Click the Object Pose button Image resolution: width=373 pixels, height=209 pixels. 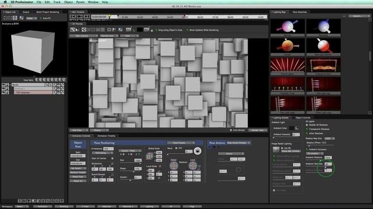(78, 145)
